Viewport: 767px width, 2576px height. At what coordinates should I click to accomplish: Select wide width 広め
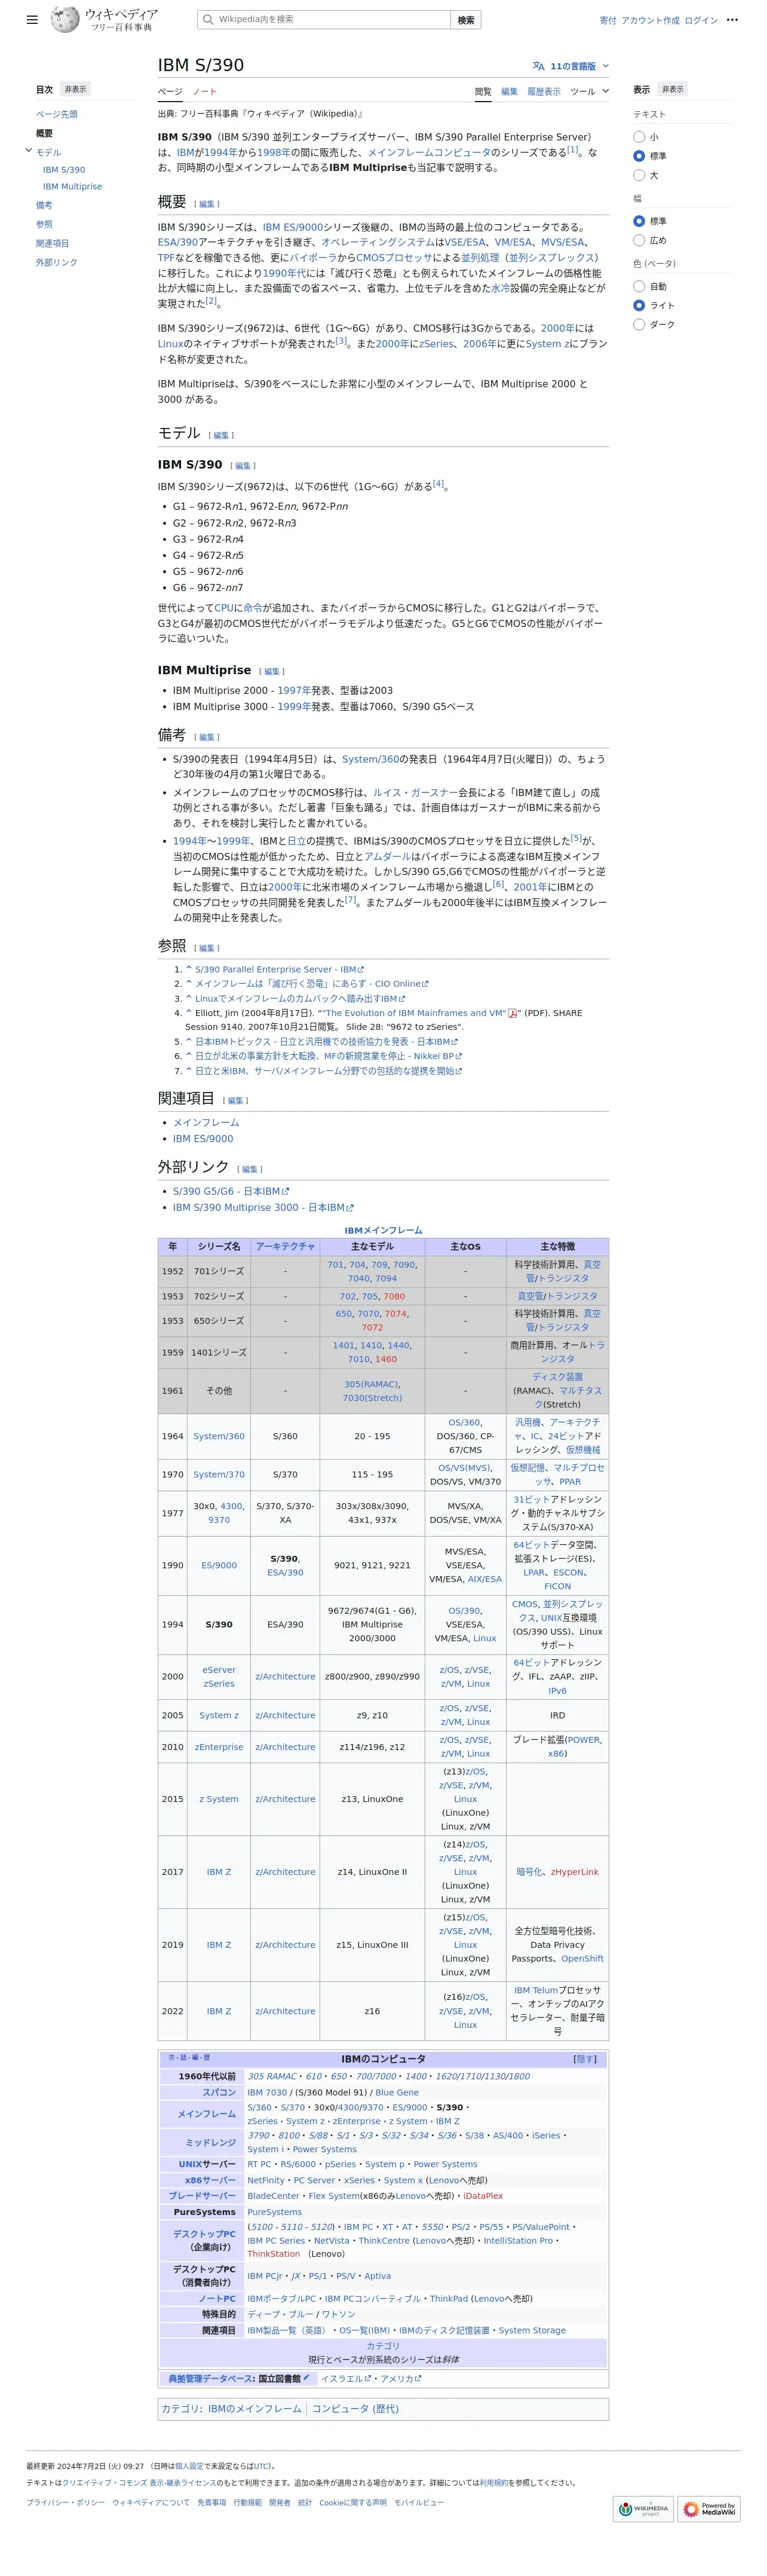click(639, 240)
